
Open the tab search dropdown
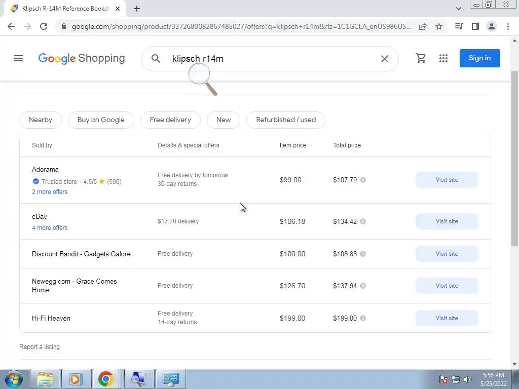(458, 9)
